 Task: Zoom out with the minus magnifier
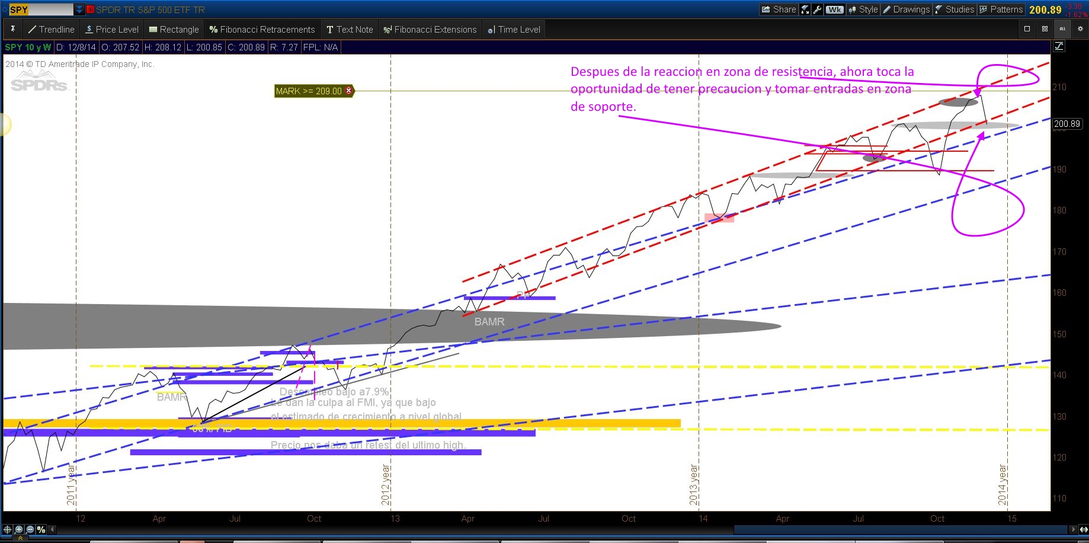(30, 529)
